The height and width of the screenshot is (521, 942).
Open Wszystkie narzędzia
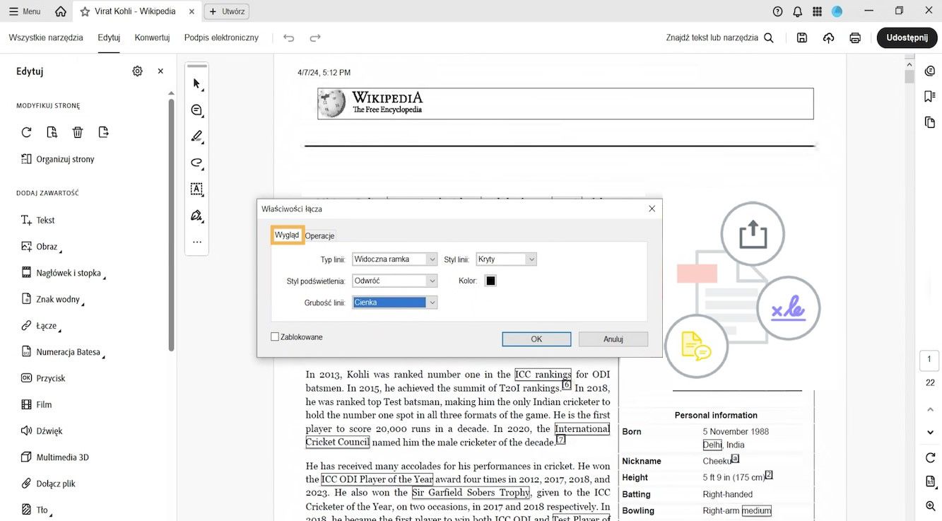[46, 37]
